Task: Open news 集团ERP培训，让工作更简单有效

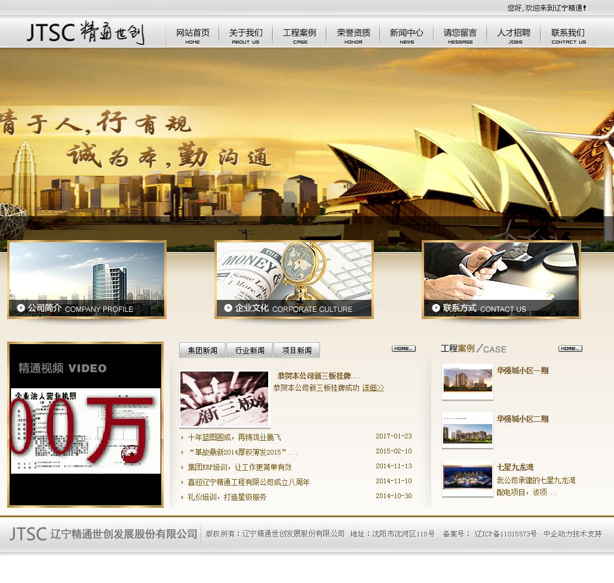Action: pos(240,467)
